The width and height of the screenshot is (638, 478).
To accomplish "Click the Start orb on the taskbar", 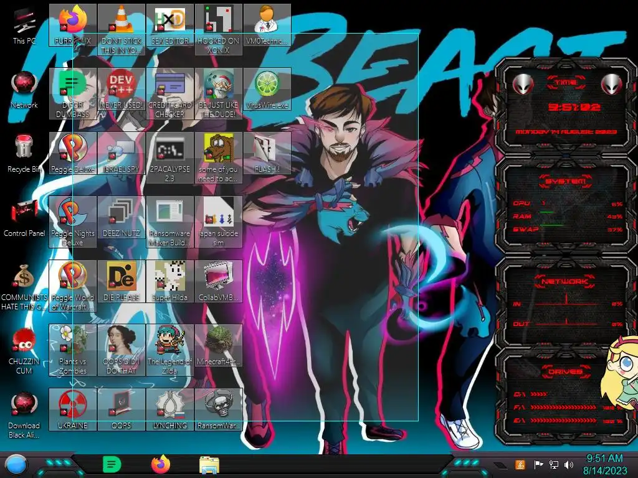I will click(16, 465).
